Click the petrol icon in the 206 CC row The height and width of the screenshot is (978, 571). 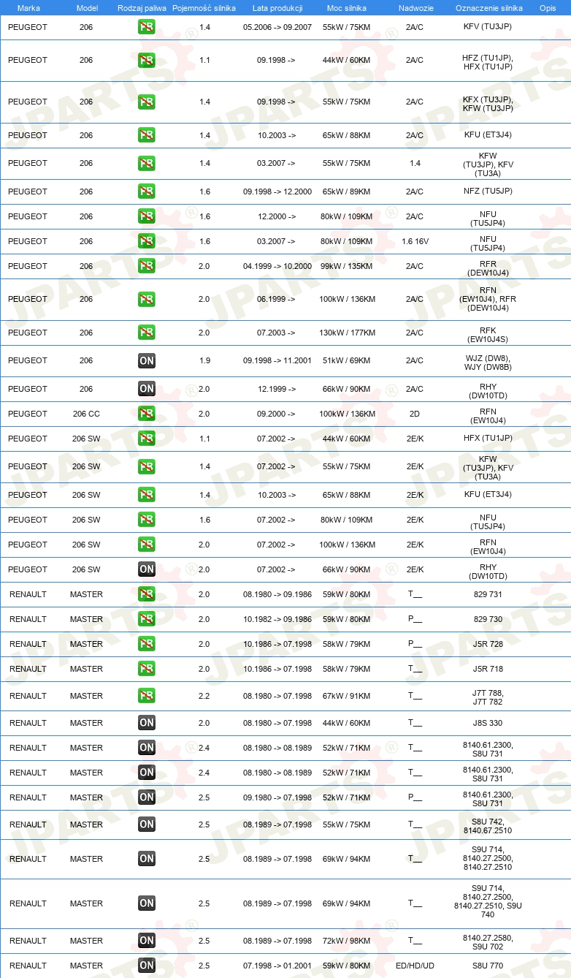pos(147,414)
